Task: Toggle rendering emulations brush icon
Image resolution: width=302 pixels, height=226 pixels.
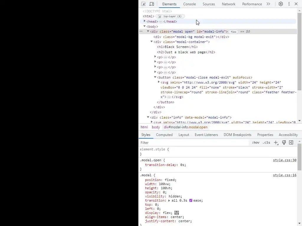Action: point(284,142)
